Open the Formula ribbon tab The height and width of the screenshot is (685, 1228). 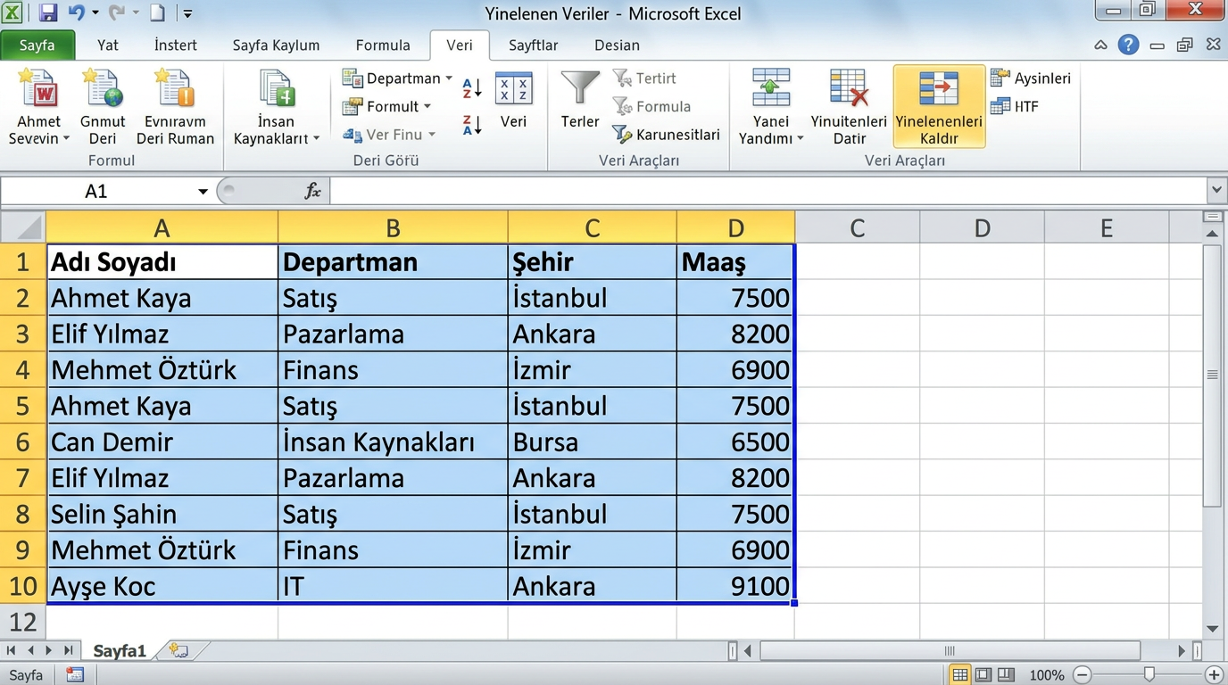click(383, 45)
